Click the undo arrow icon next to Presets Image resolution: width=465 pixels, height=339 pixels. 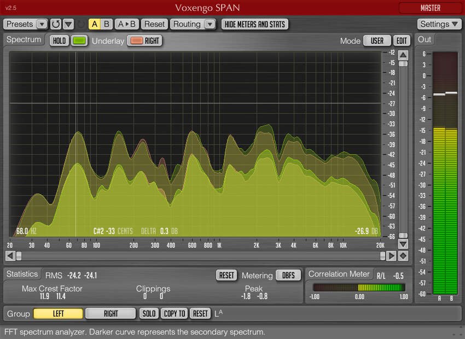click(x=56, y=24)
